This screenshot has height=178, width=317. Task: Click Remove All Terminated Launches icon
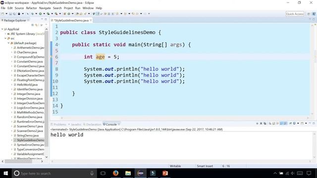[x=264, y=124]
